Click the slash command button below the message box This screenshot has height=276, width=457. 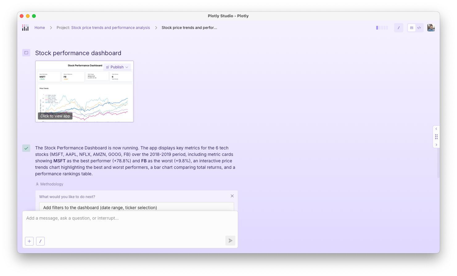(x=40, y=241)
